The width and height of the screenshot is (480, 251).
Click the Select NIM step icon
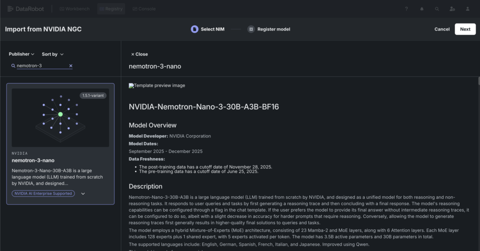pyautogui.click(x=195, y=29)
